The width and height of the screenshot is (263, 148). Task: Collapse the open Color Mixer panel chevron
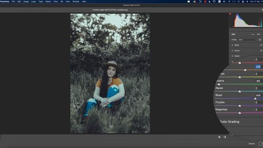(x=233, y=62)
